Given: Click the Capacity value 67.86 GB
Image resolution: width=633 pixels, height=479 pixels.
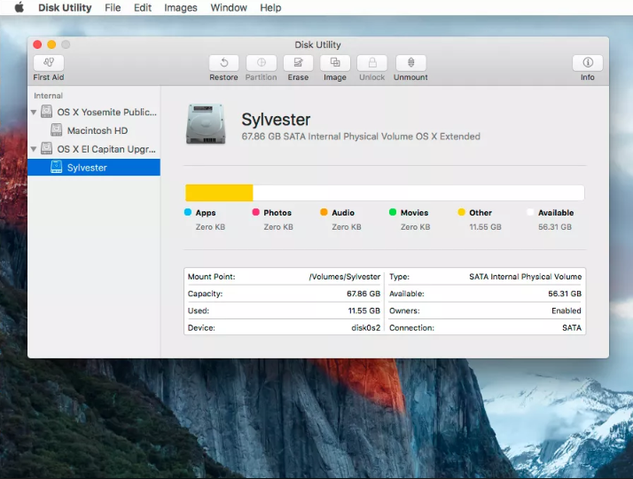Looking at the screenshot, I should [x=363, y=294].
